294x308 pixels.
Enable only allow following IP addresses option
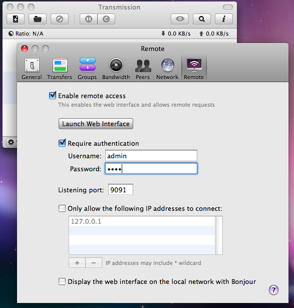[62, 208]
